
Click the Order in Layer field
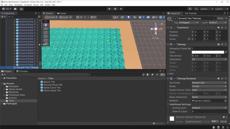[x=209, y=111]
